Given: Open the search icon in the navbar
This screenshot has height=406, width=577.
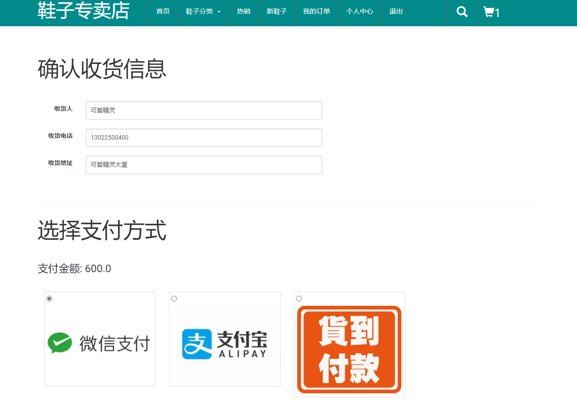Looking at the screenshot, I should coord(461,12).
